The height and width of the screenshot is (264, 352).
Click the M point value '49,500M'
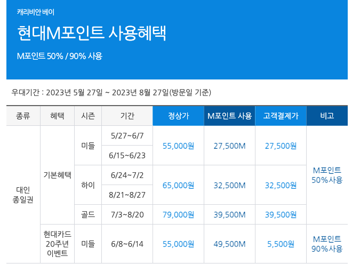(x=230, y=244)
